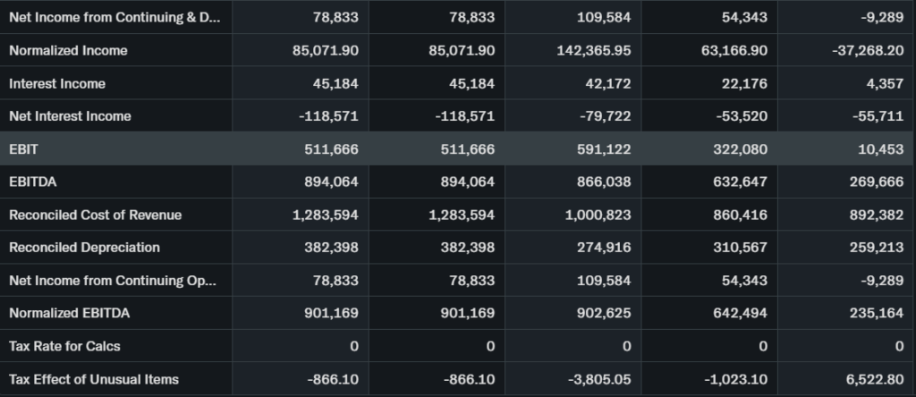This screenshot has width=916, height=397.
Task: Select the Net Interest Income row label
Action: [70, 116]
